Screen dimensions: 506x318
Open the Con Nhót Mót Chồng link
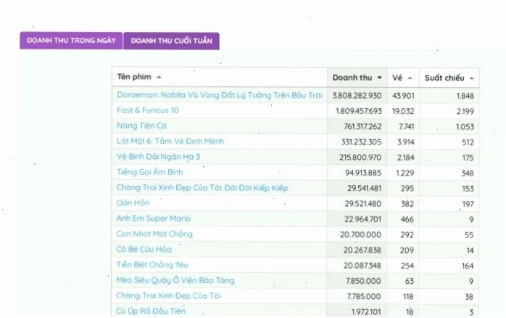pos(154,234)
